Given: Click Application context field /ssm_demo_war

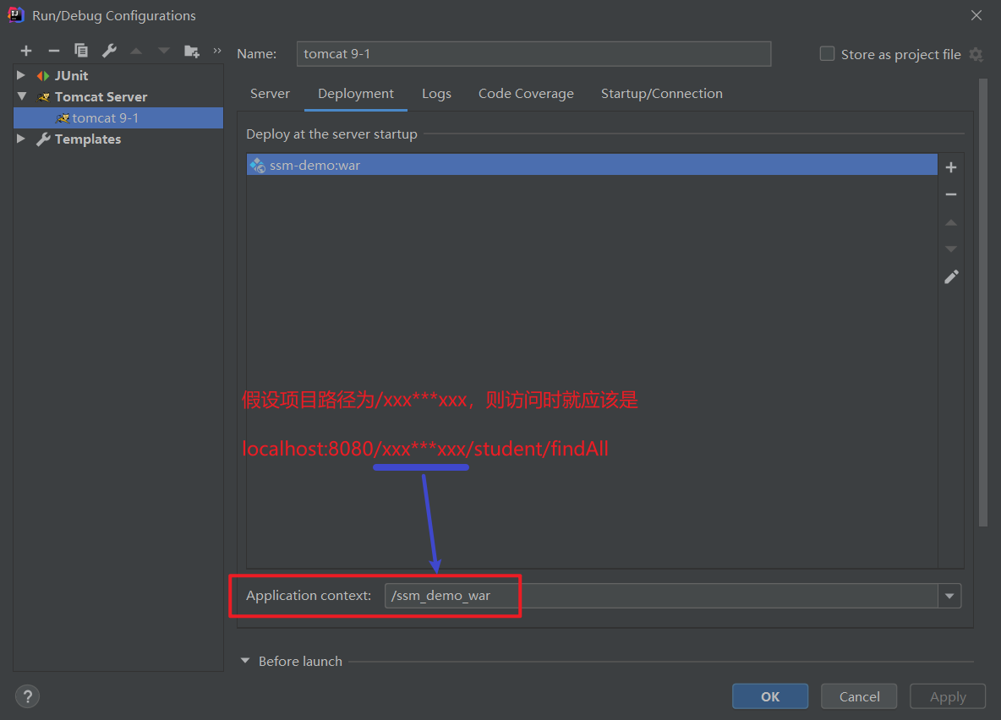Looking at the screenshot, I should 661,596.
